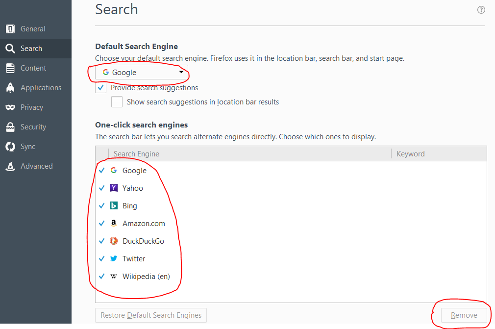The height and width of the screenshot is (329, 495).
Task: Uncheck Twitter one-click engine
Action: pyautogui.click(x=101, y=259)
